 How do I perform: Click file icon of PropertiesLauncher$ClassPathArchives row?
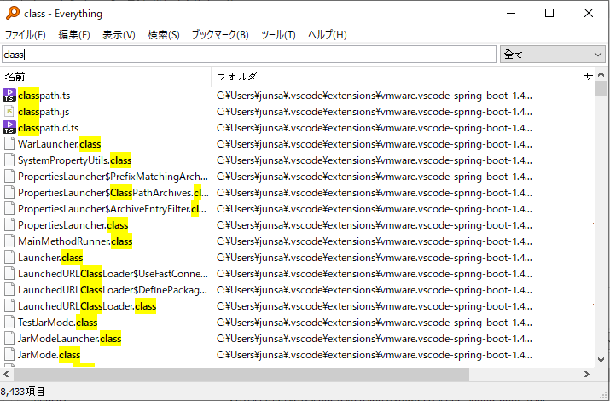coord(9,193)
